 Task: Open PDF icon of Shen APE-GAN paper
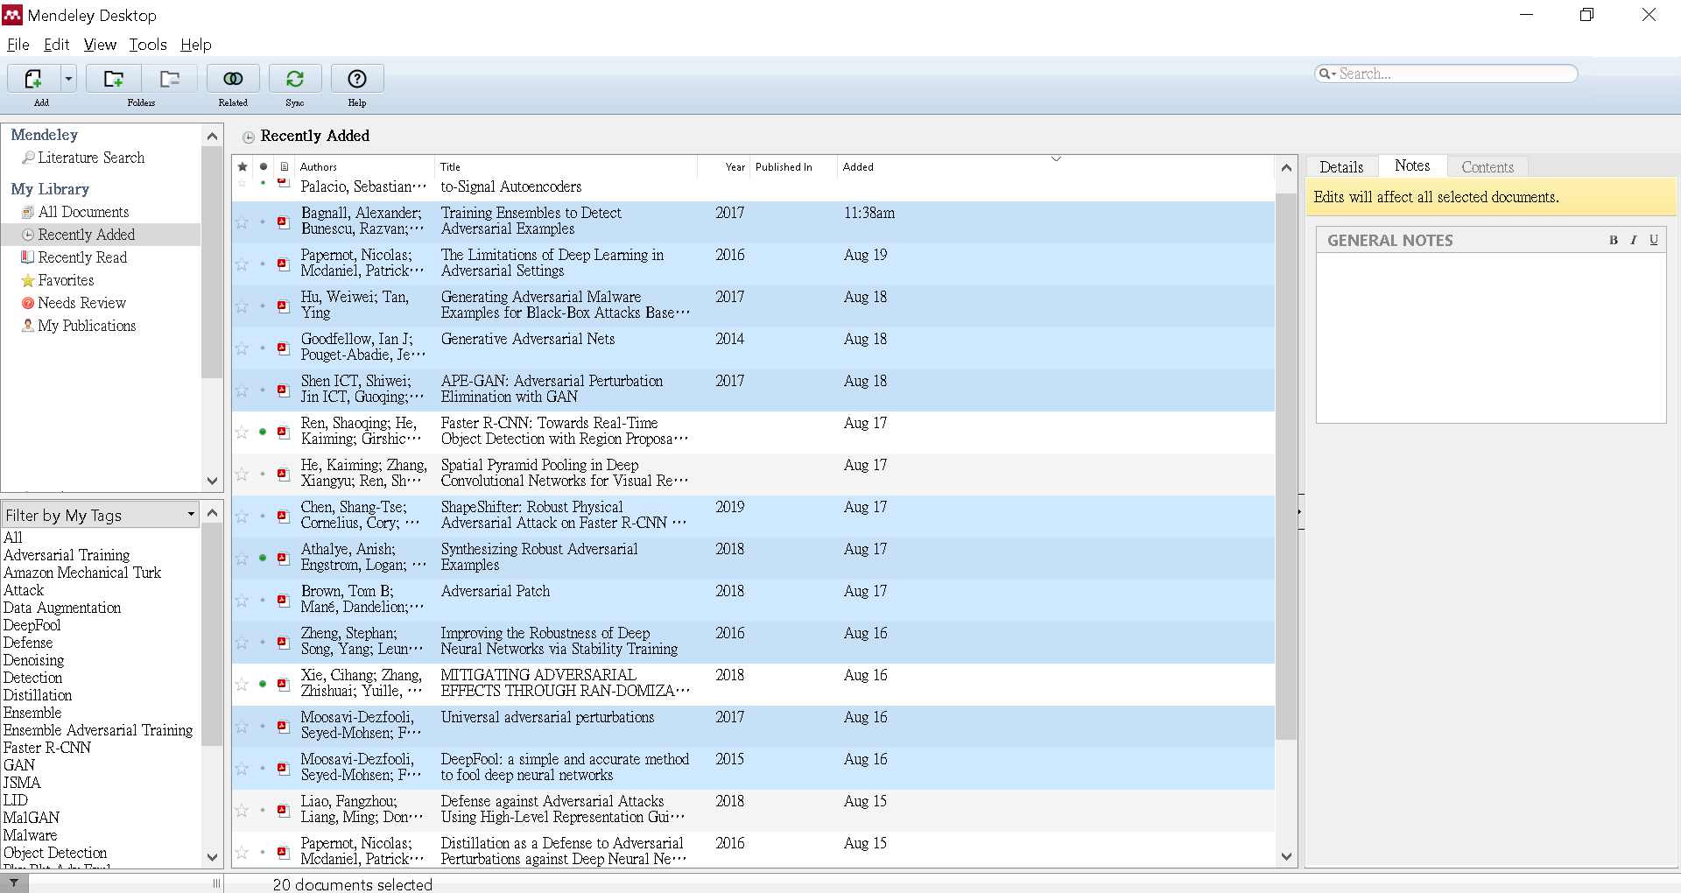(x=284, y=390)
